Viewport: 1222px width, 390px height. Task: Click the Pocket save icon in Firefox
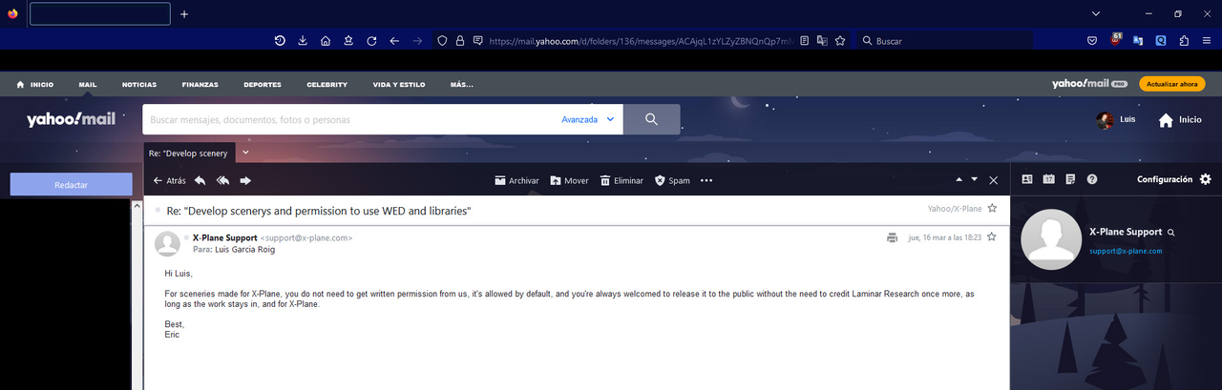tap(1092, 41)
